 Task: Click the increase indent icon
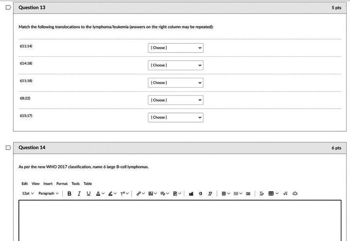(248, 193)
